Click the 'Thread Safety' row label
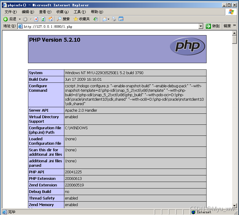This screenshot has height=215, width=239. point(42,198)
